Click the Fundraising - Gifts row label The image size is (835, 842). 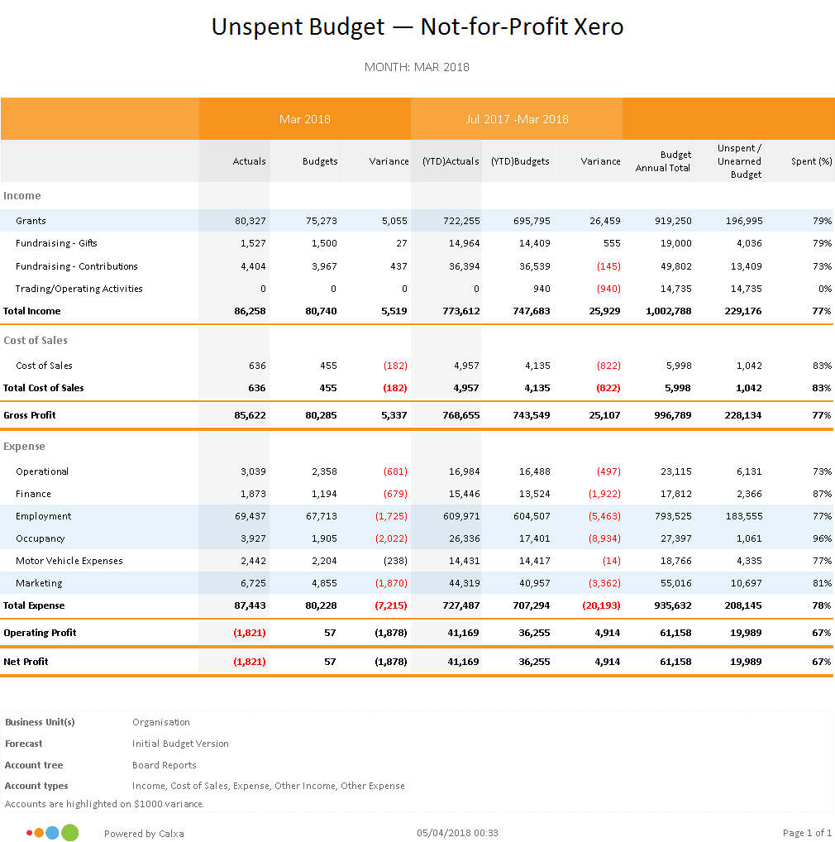click(x=56, y=243)
